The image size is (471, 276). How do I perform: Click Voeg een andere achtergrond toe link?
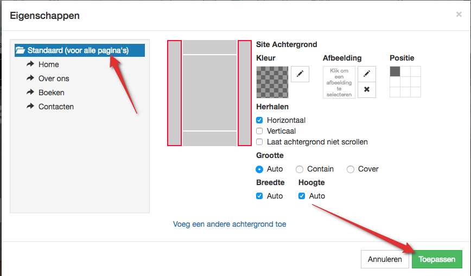(x=230, y=224)
